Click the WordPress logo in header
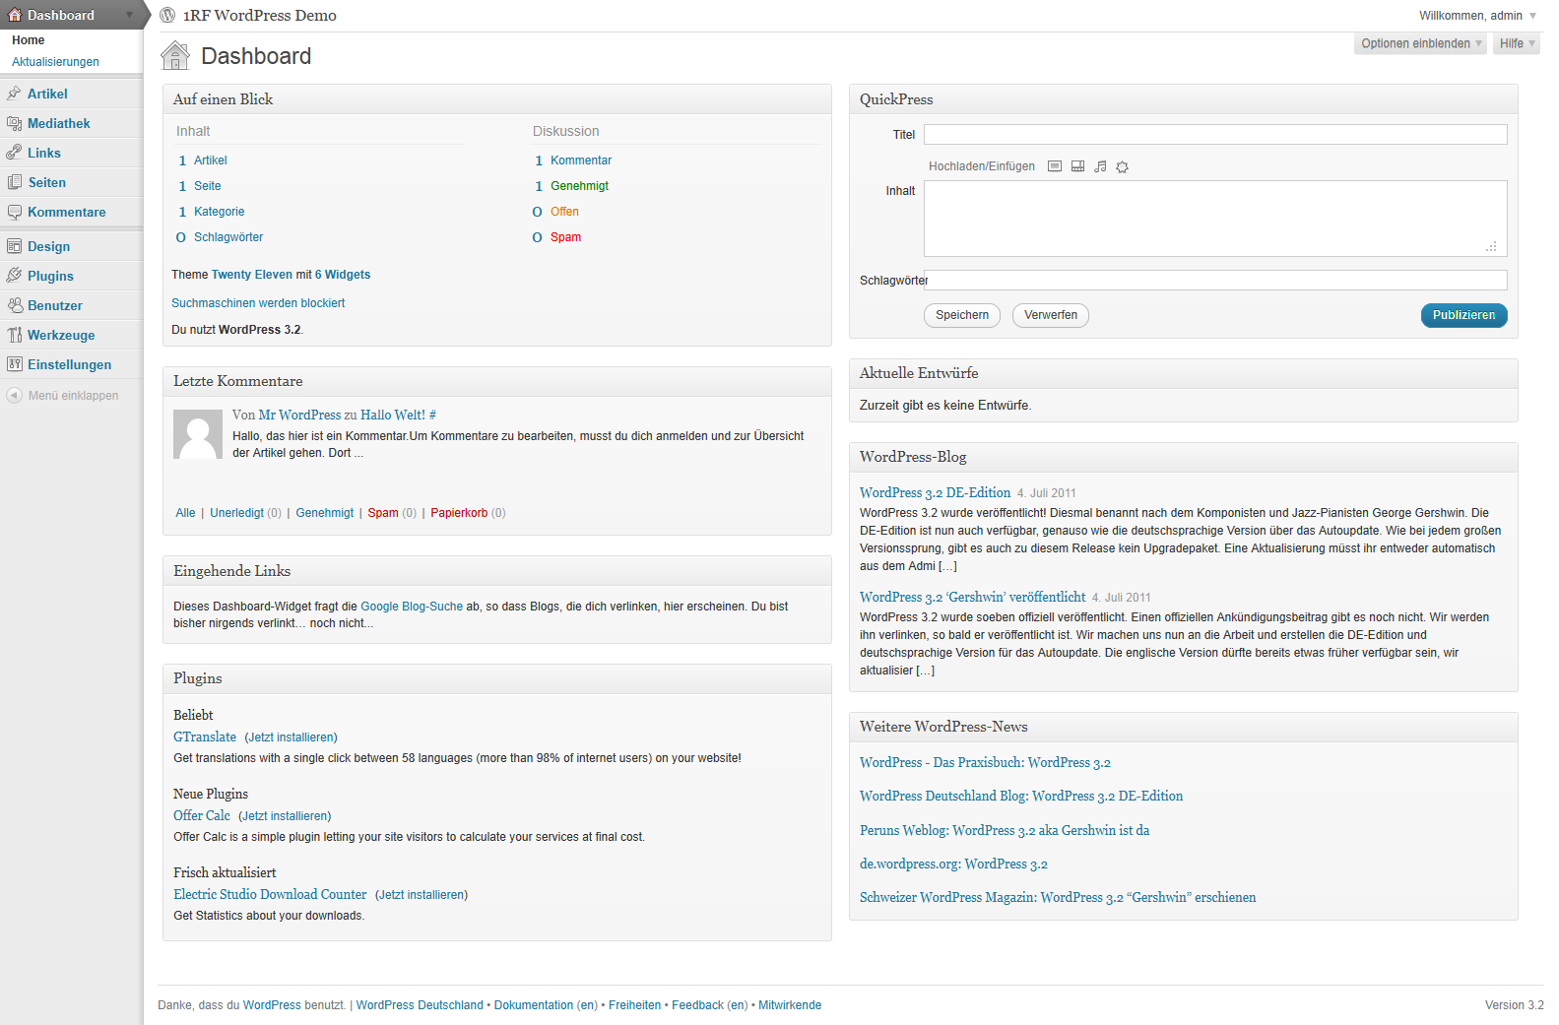The width and height of the screenshot is (1559, 1025). (167, 15)
